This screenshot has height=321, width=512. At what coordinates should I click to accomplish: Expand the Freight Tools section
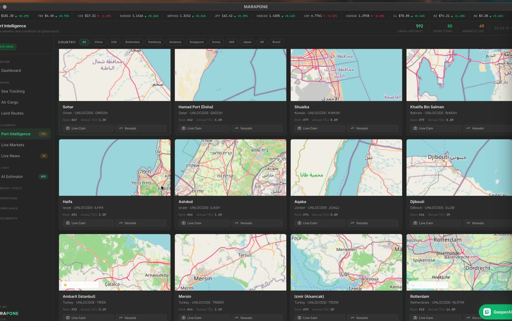pyautogui.click(x=11, y=188)
